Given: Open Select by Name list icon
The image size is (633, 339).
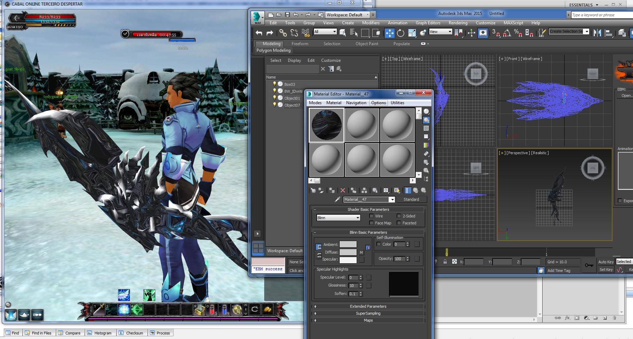Looking at the screenshot, I should (354, 33).
